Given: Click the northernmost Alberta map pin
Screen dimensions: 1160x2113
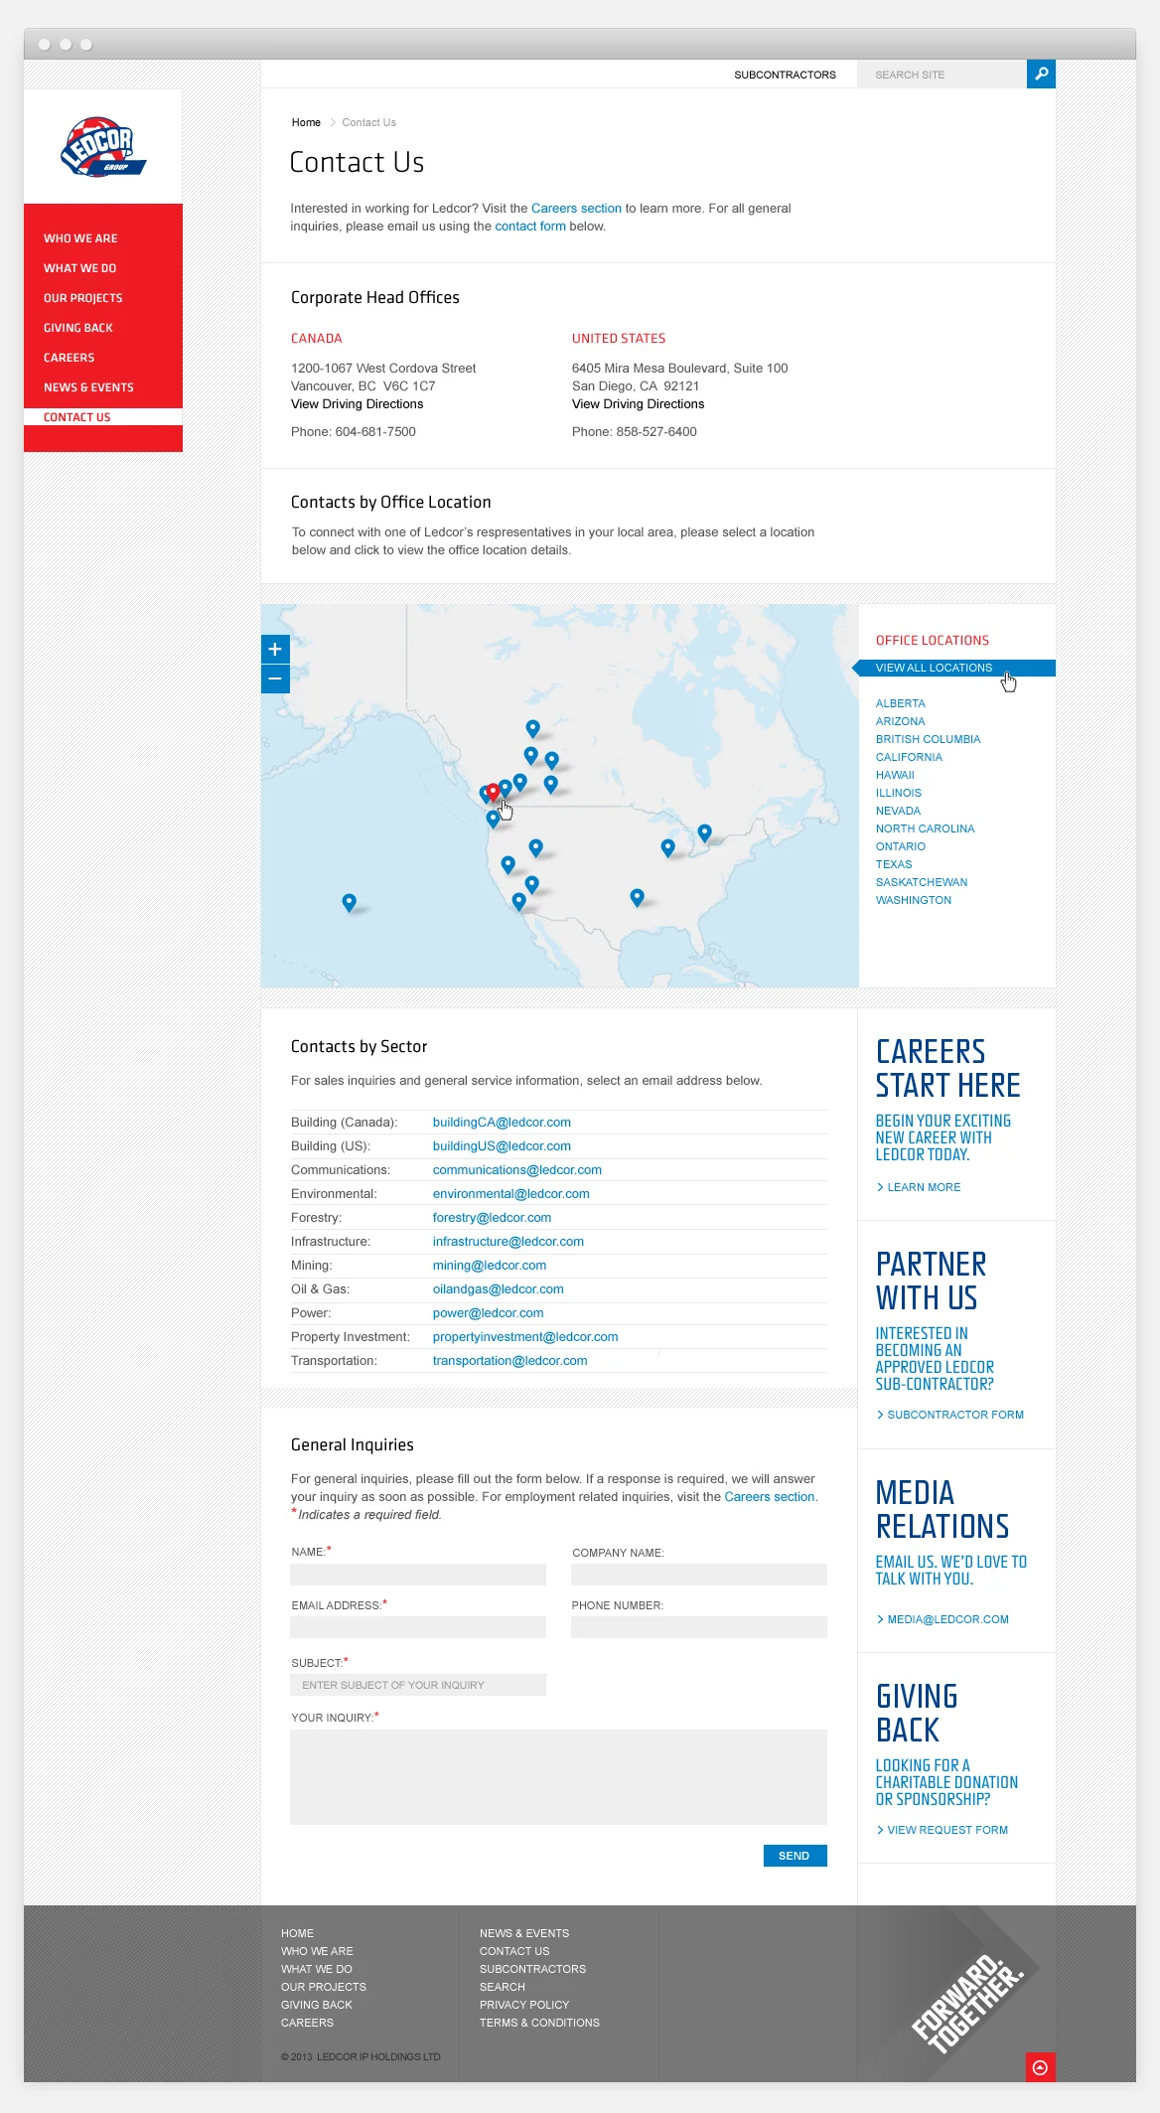Looking at the screenshot, I should tap(532, 728).
